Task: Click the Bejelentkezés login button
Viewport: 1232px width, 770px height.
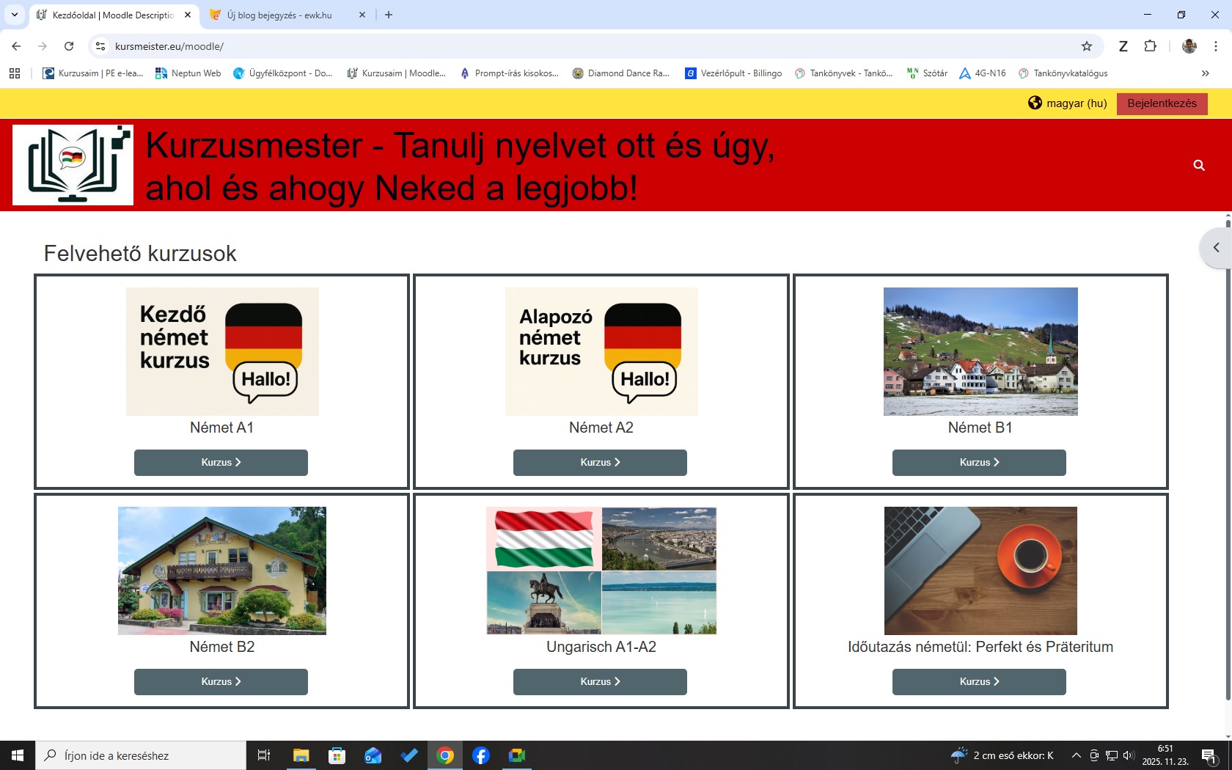Action: (1162, 103)
